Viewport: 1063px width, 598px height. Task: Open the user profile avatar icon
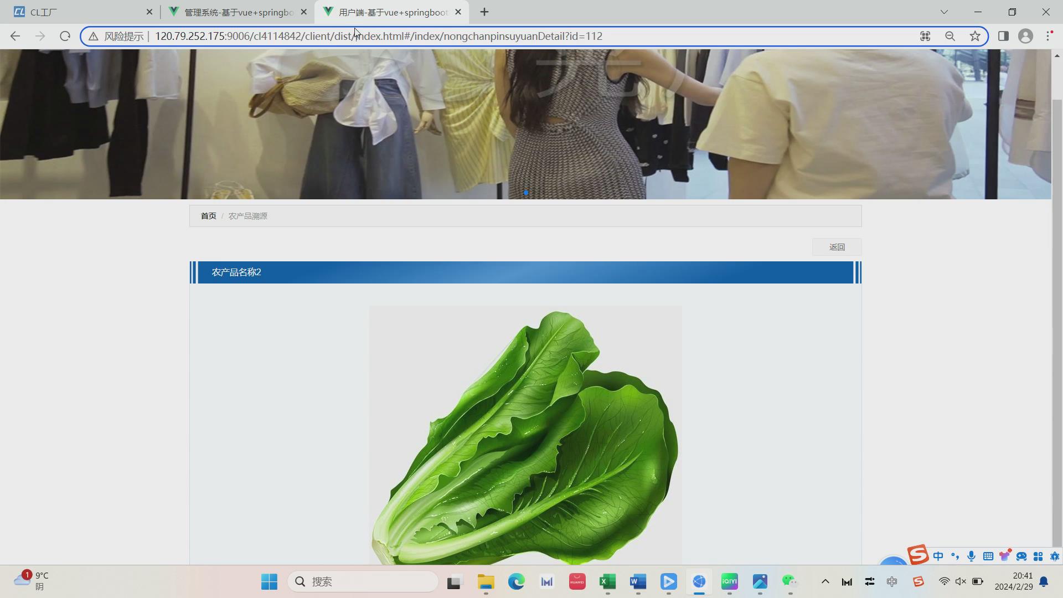(1025, 36)
